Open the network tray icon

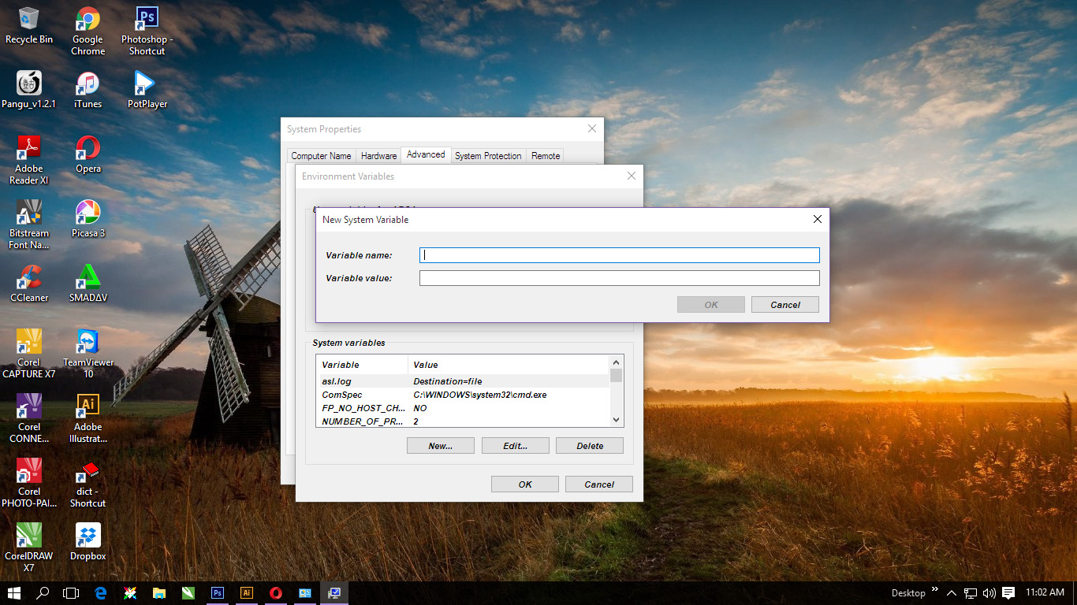pyautogui.click(x=971, y=593)
